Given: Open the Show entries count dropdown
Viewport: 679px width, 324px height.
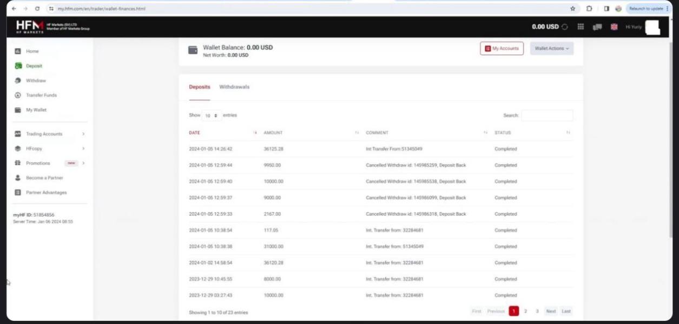Looking at the screenshot, I should (212, 116).
